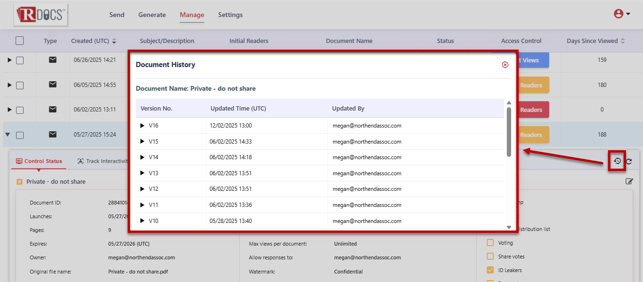The width and height of the screenshot is (643, 282).
Task: Click the RDocs logo
Action: click(x=40, y=15)
